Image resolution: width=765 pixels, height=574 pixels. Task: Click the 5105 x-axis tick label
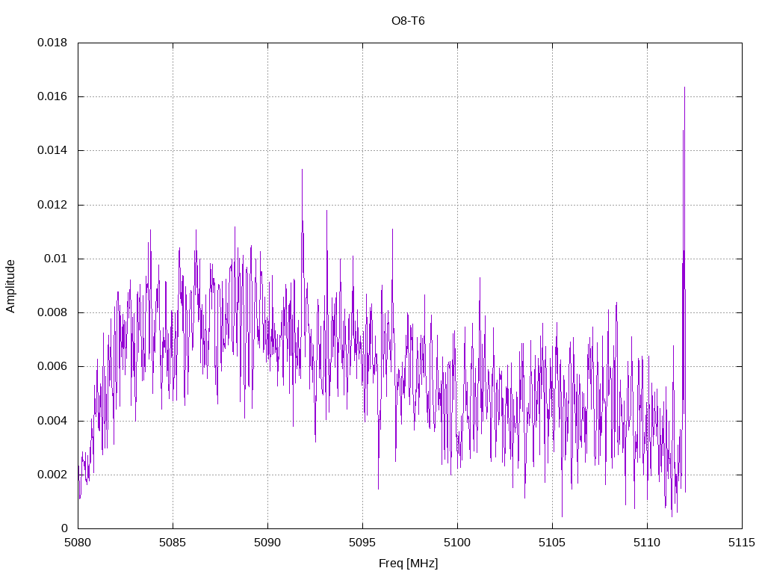[552, 543]
